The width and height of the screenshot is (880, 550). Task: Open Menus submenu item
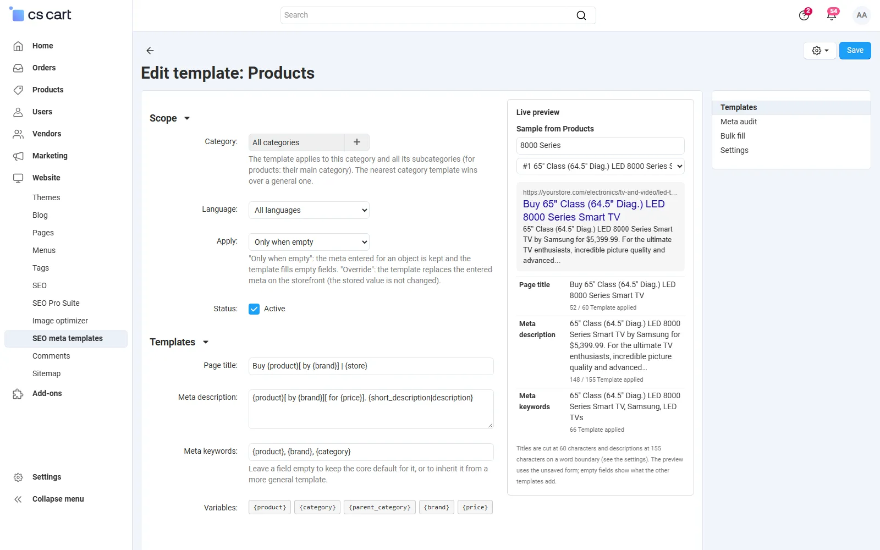coord(44,250)
